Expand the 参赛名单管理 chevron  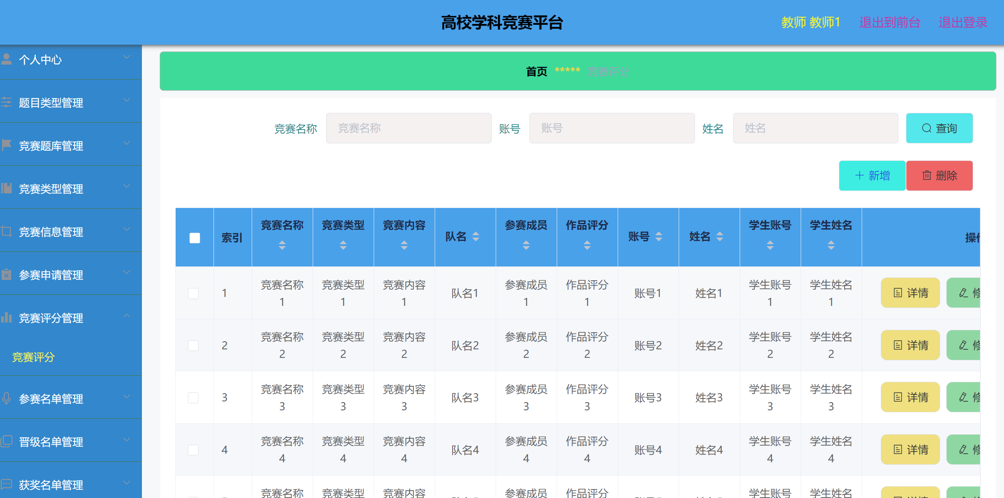pos(127,396)
